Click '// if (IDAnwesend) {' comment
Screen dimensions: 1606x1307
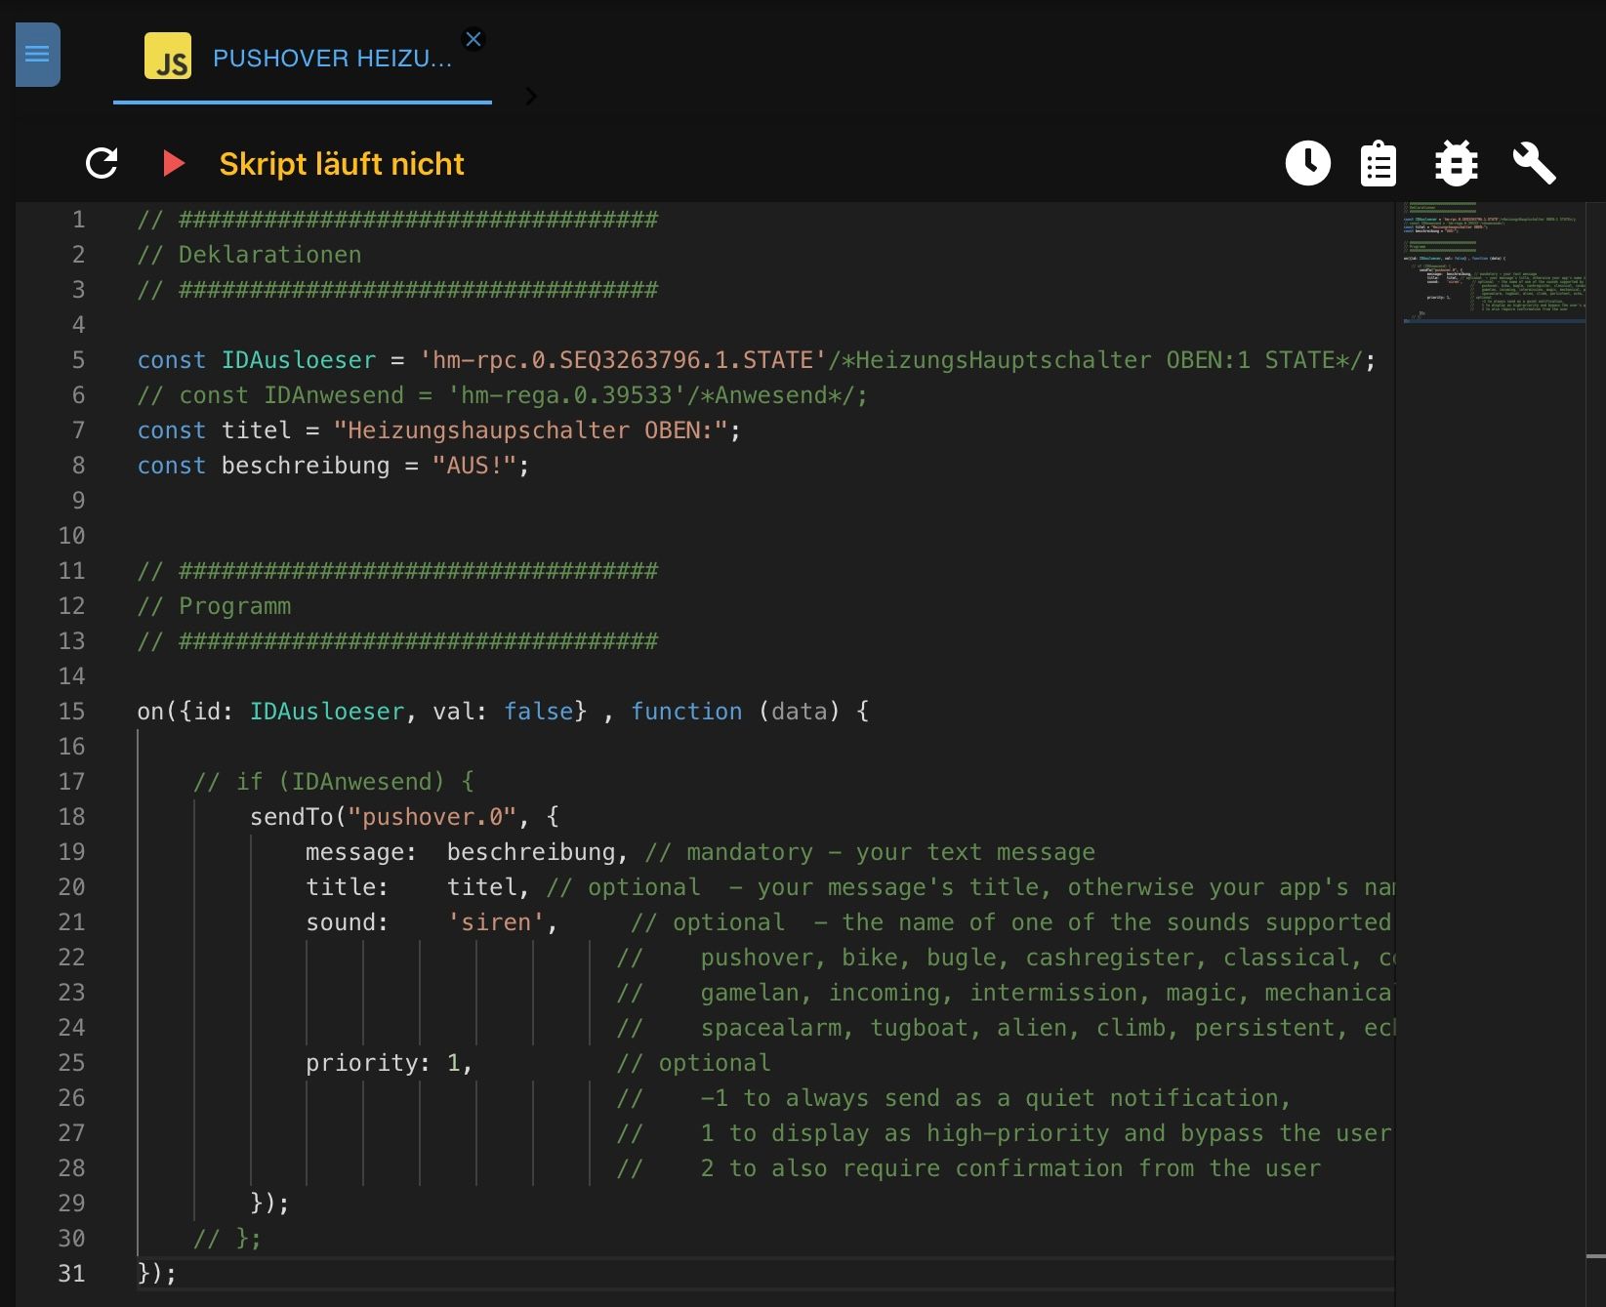pyautogui.click(x=334, y=782)
